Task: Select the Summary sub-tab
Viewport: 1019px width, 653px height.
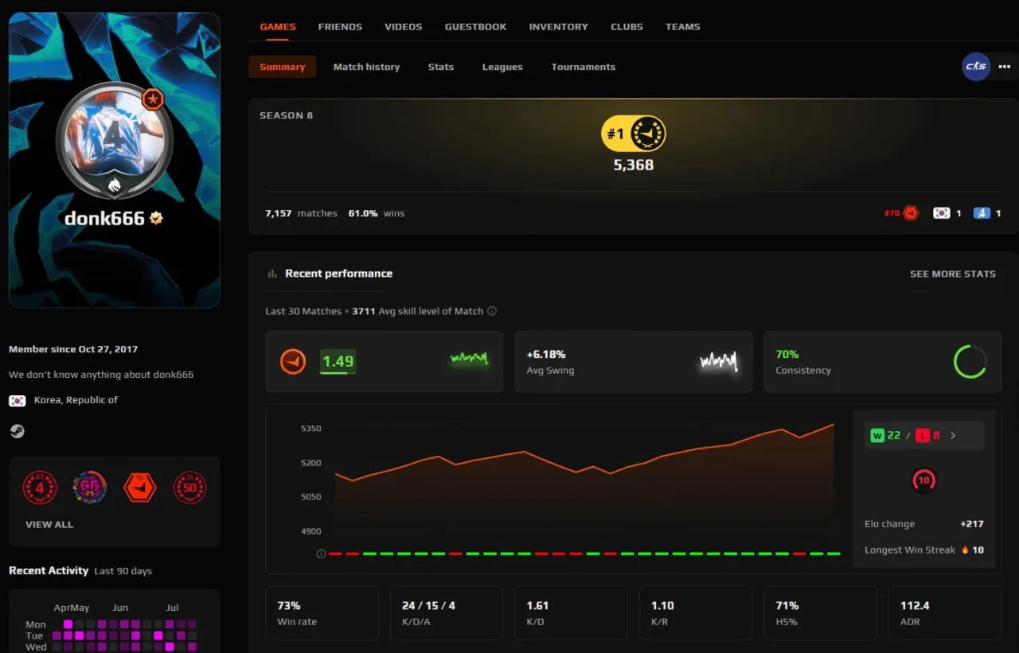Action: [283, 67]
